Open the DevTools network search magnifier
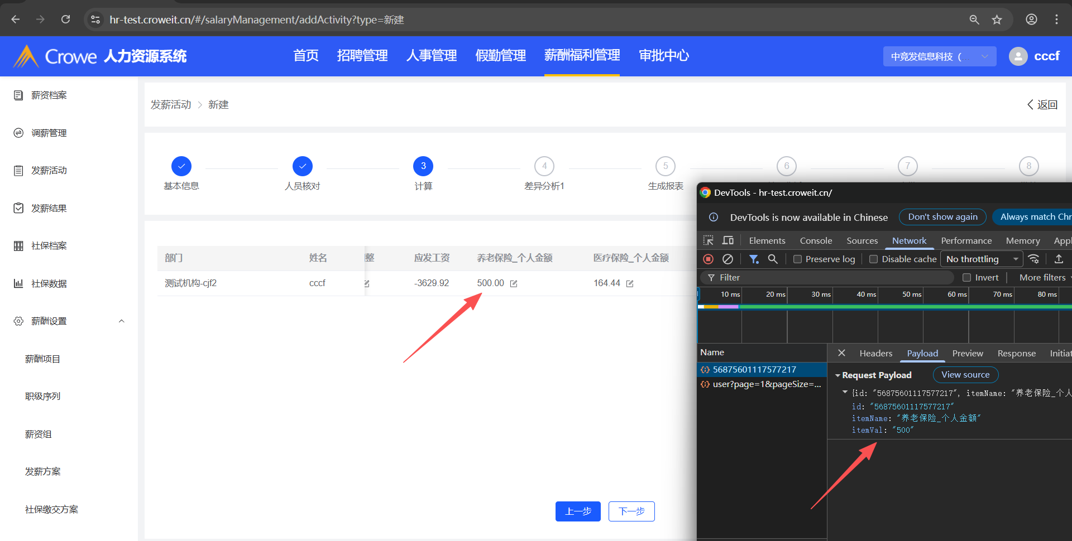 point(773,259)
